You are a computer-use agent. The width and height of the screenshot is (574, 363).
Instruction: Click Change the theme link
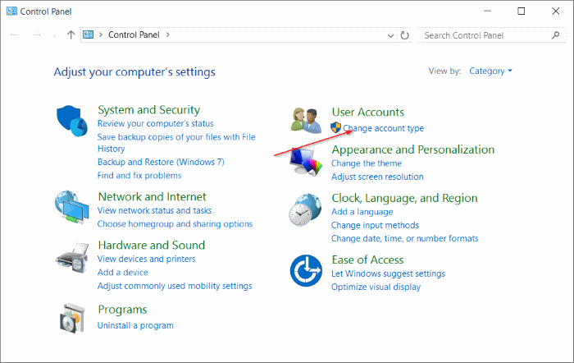367,163
